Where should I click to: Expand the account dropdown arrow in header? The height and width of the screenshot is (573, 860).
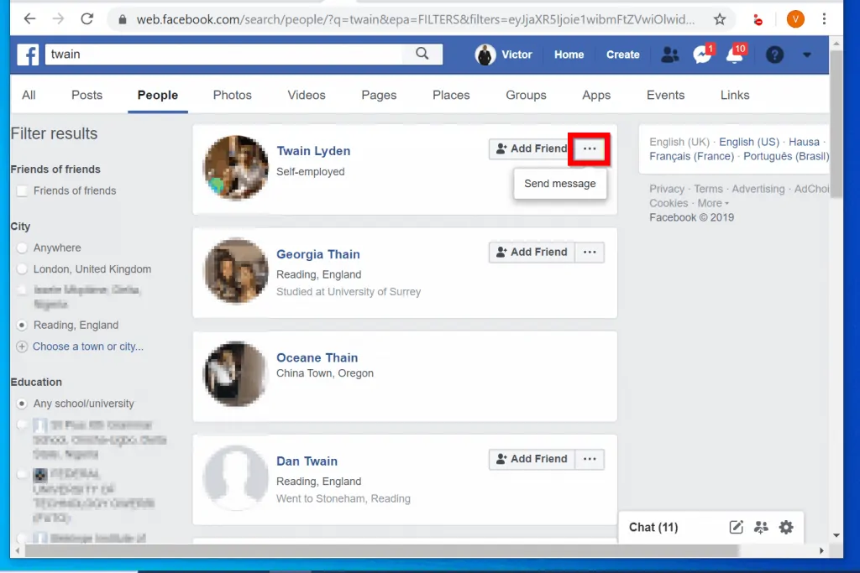pos(807,55)
